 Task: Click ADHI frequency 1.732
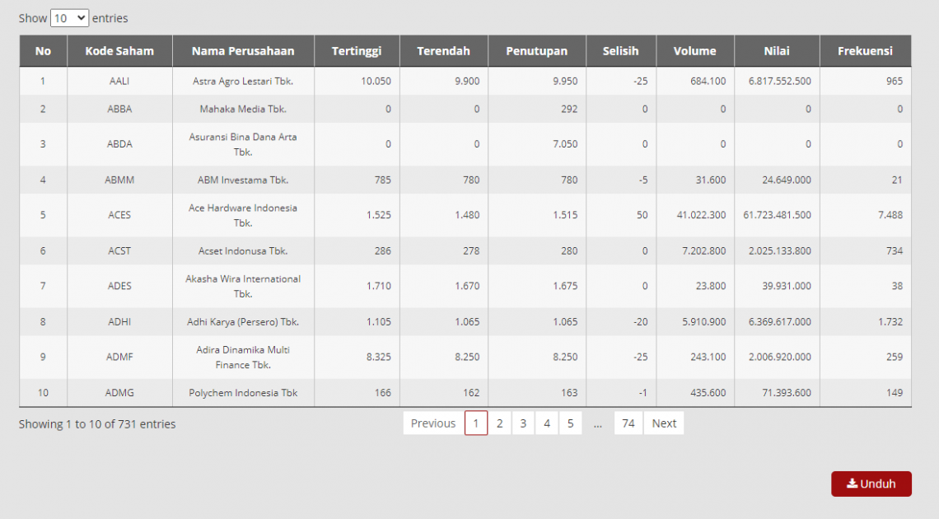click(890, 321)
